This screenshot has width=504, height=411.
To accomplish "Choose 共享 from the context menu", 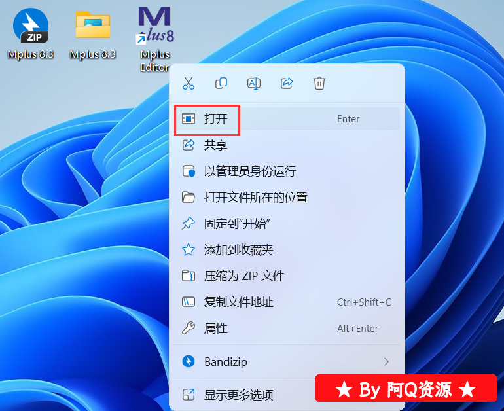I will 287,145.
